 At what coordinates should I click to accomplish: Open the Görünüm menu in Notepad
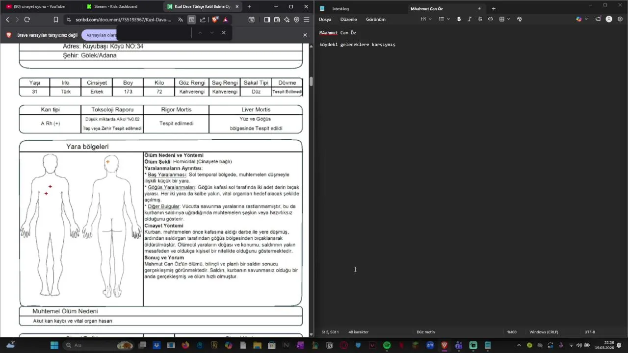point(376,19)
